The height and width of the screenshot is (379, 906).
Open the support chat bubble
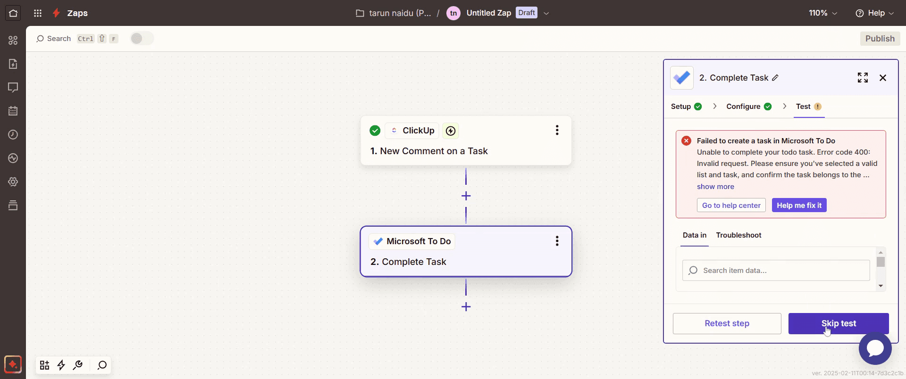point(875,348)
